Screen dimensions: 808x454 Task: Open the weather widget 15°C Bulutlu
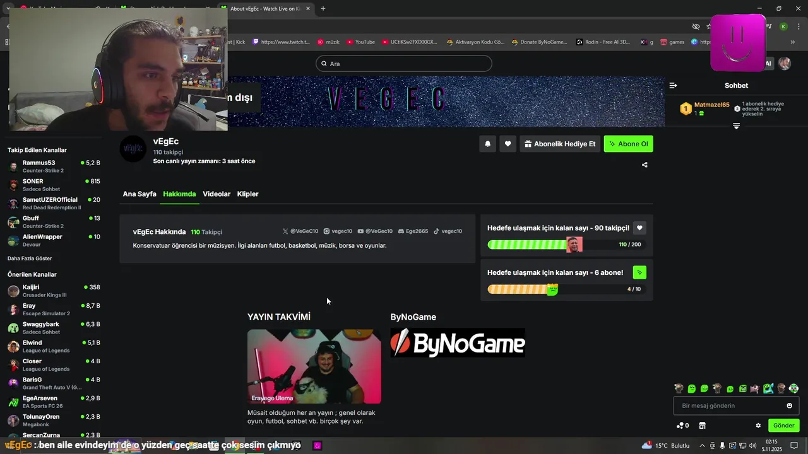point(666,445)
